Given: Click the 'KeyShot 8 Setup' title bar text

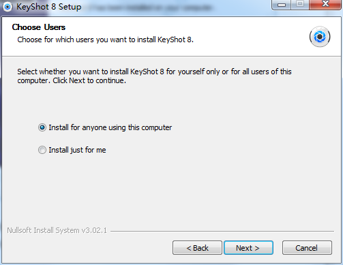Looking at the screenshot, I should [x=48, y=7].
